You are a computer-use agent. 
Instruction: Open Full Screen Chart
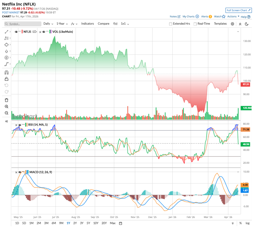[x=239, y=10]
